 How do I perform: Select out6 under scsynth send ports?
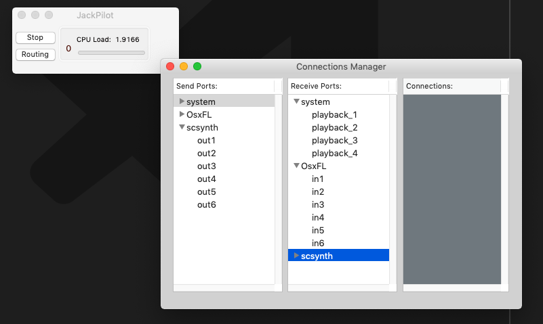coord(206,204)
